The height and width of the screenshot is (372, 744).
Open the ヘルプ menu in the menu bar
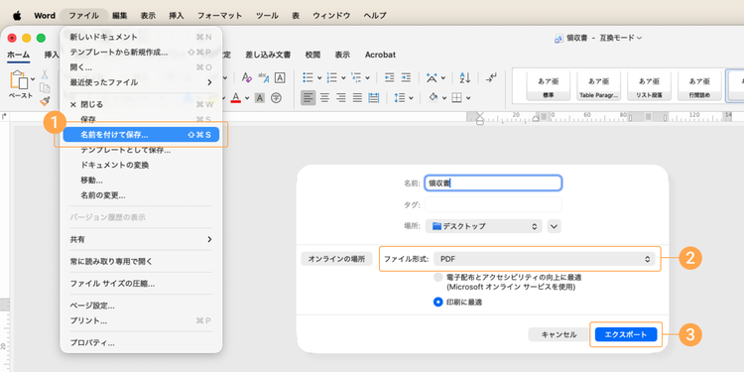coord(375,15)
